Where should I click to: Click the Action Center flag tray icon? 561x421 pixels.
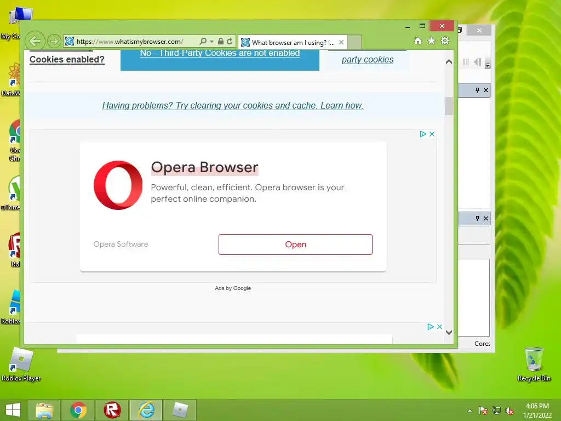(x=483, y=411)
